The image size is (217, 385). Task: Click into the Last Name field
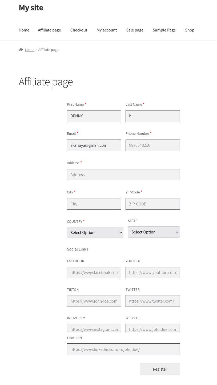click(152, 116)
